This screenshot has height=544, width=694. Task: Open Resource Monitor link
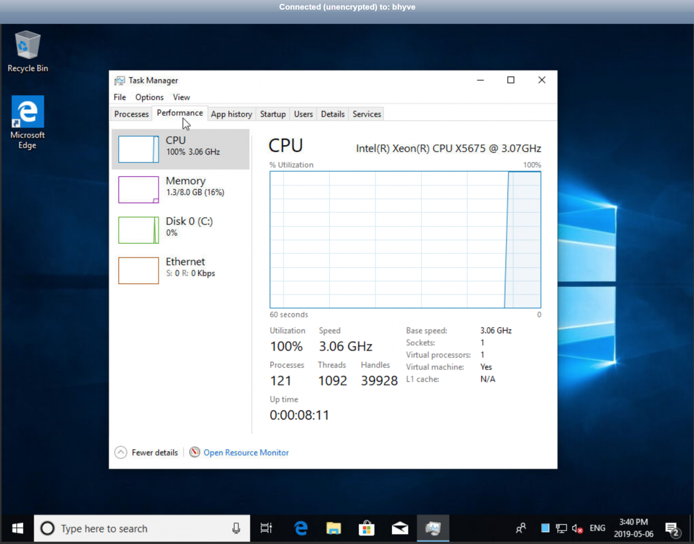246,452
